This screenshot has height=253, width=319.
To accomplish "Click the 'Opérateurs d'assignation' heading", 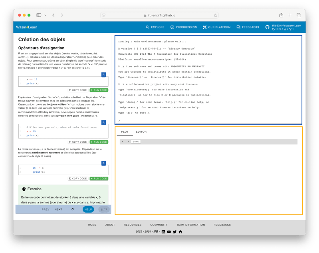I will tap(41, 48).
